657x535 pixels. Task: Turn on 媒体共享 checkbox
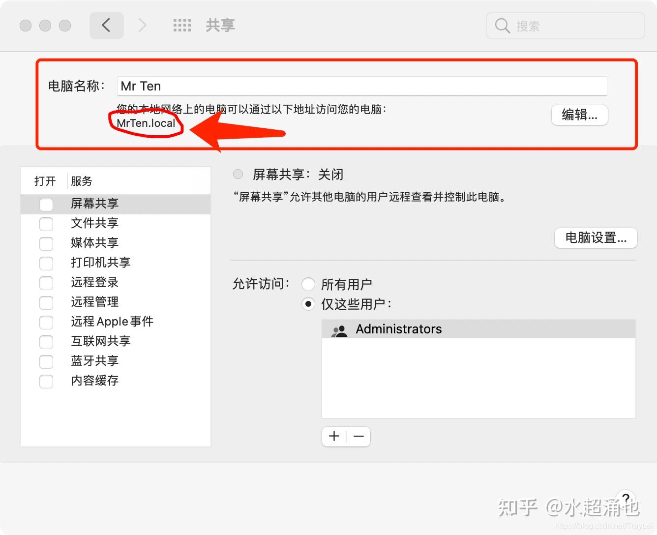pos(46,243)
